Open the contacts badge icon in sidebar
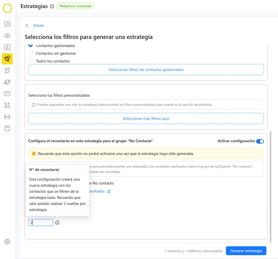This screenshot has height=259, width=278. pos(7,47)
